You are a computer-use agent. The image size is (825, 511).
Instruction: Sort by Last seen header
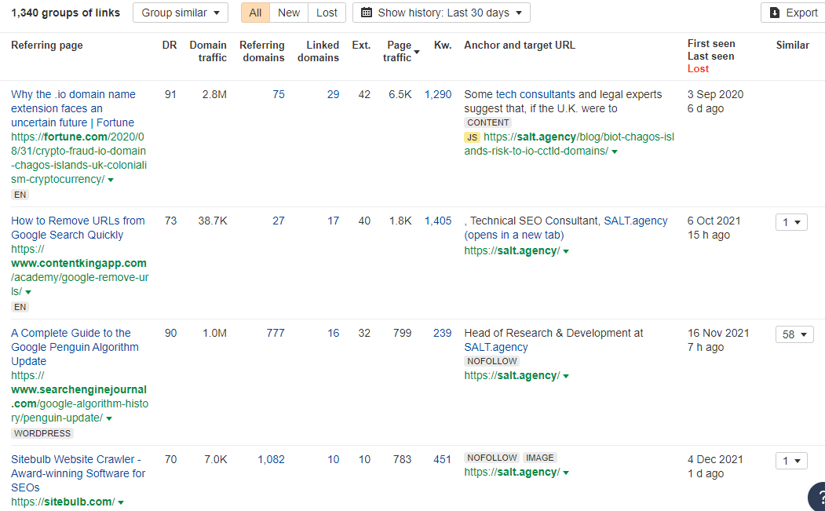(711, 57)
